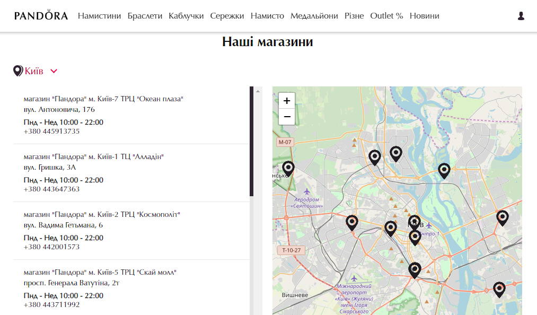Open the Каблучки menu

tap(186, 16)
